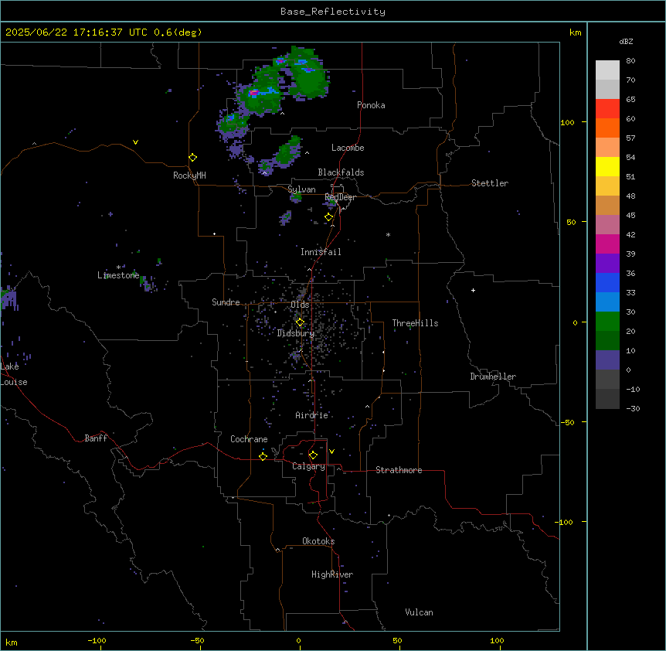The width and height of the screenshot is (666, 651).
Task: Click the Ponoka city label
Action: (371, 105)
